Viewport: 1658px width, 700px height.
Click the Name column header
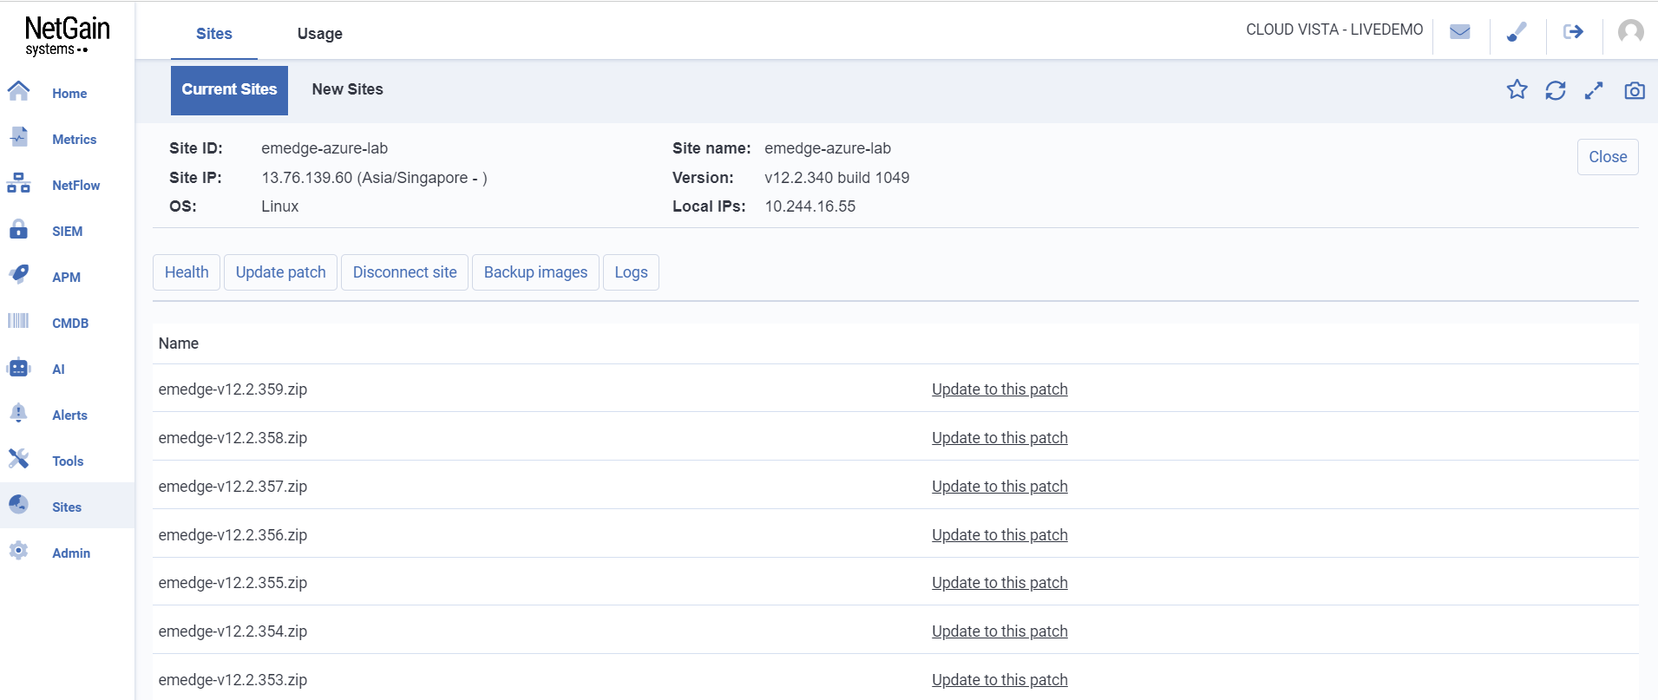179,343
